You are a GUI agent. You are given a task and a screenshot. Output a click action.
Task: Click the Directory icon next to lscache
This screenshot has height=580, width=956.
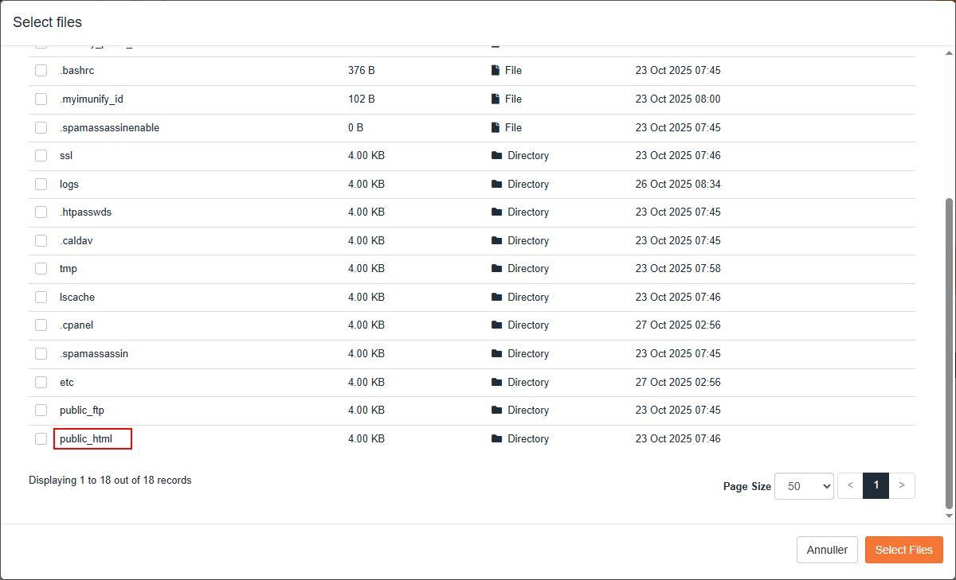point(496,297)
